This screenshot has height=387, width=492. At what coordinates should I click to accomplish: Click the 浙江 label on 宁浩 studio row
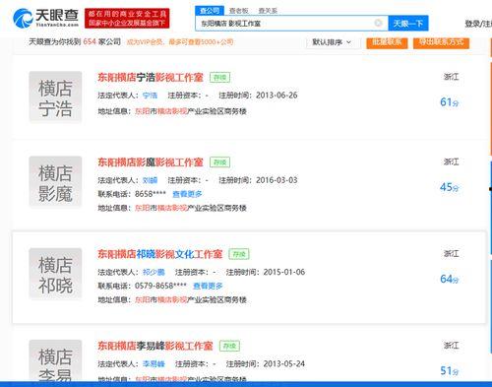click(x=451, y=77)
